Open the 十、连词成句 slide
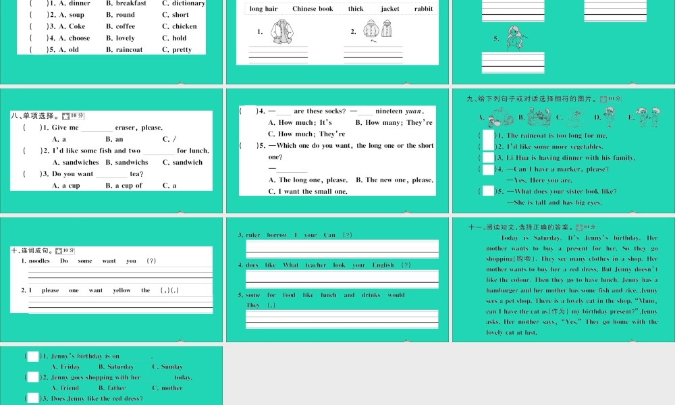 (x=111, y=279)
